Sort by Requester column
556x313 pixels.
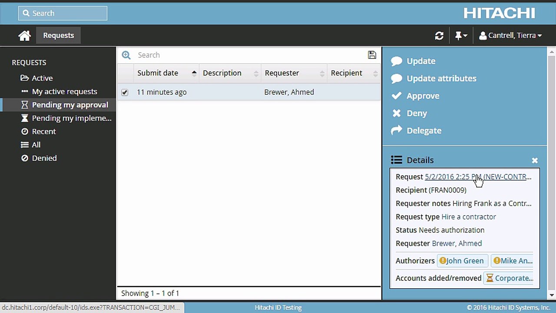(x=294, y=73)
